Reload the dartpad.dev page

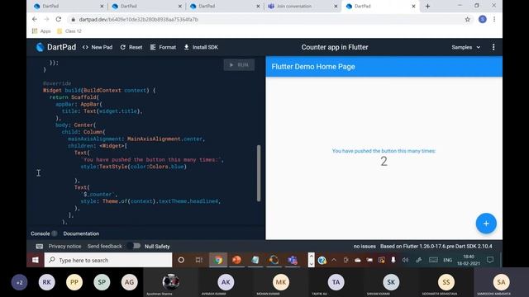[x=59, y=20]
